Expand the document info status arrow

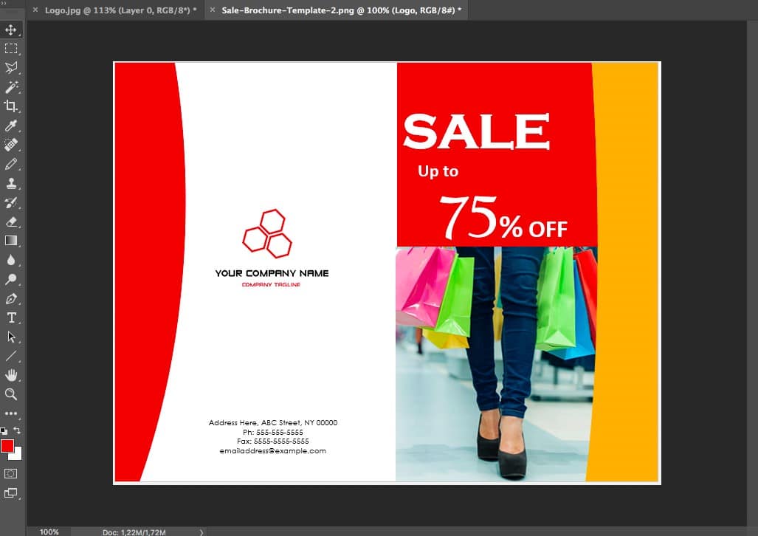[x=201, y=532]
